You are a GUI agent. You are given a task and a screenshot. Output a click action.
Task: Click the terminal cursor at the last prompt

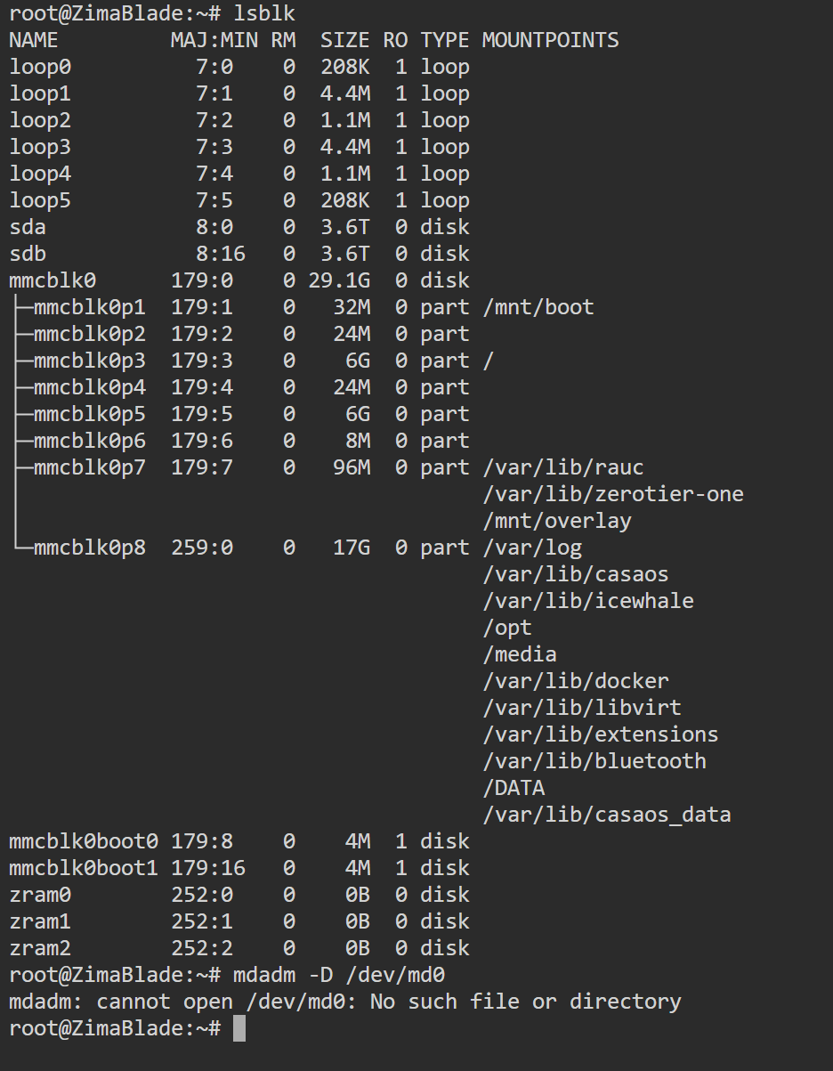(x=238, y=1028)
